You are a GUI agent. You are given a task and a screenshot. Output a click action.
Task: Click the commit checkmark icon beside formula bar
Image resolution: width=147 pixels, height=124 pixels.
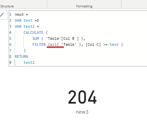pos(2,15)
